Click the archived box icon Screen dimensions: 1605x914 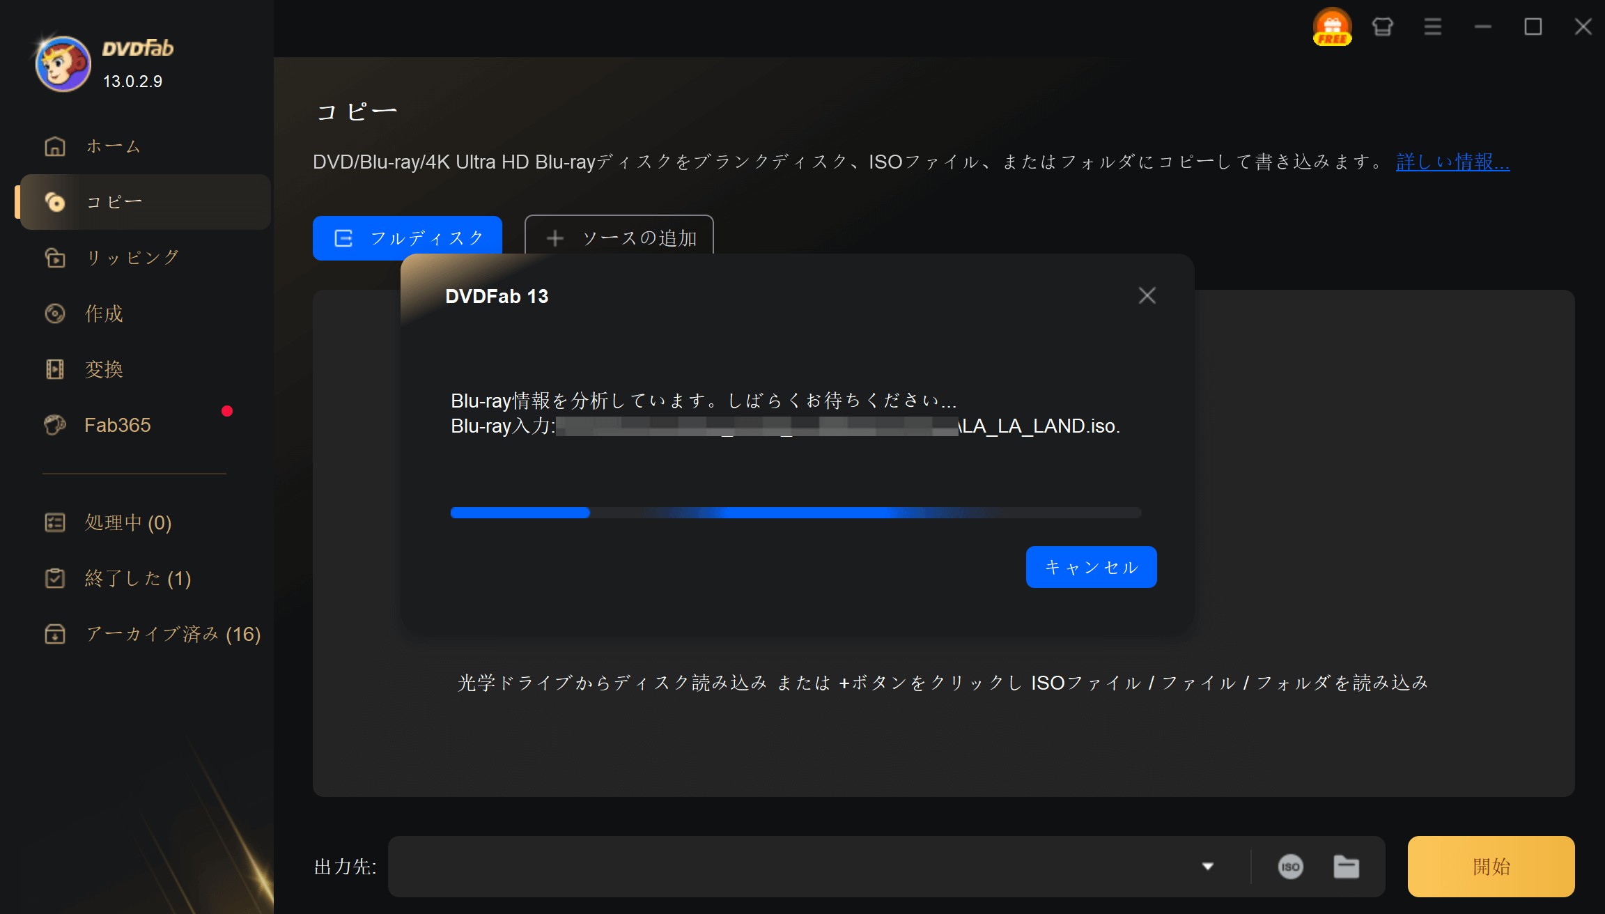(x=55, y=634)
